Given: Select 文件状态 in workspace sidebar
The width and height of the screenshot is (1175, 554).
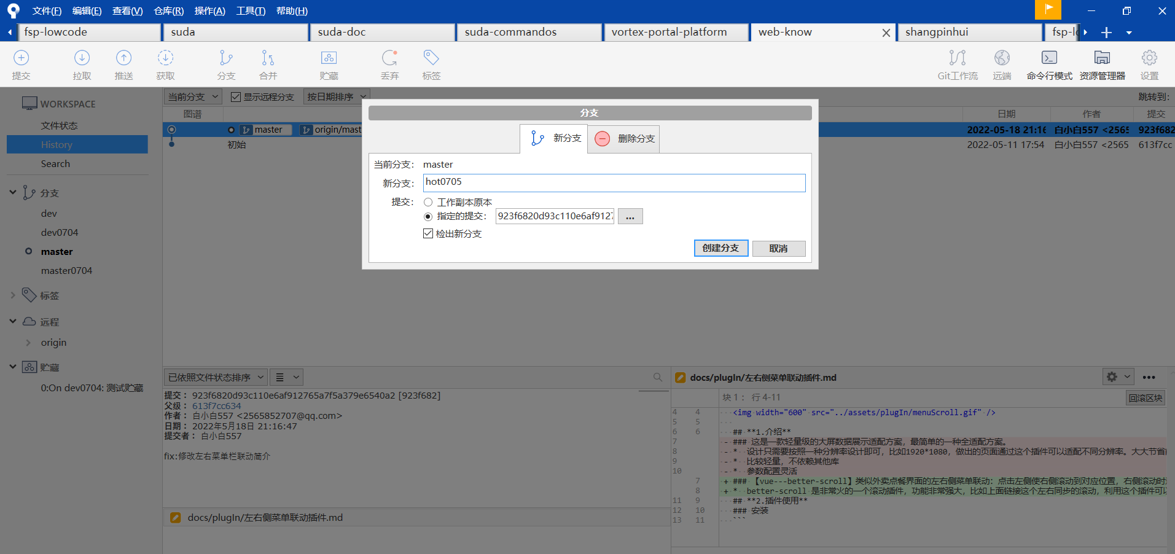Looking at the screenshot, I should click(59, 125).
